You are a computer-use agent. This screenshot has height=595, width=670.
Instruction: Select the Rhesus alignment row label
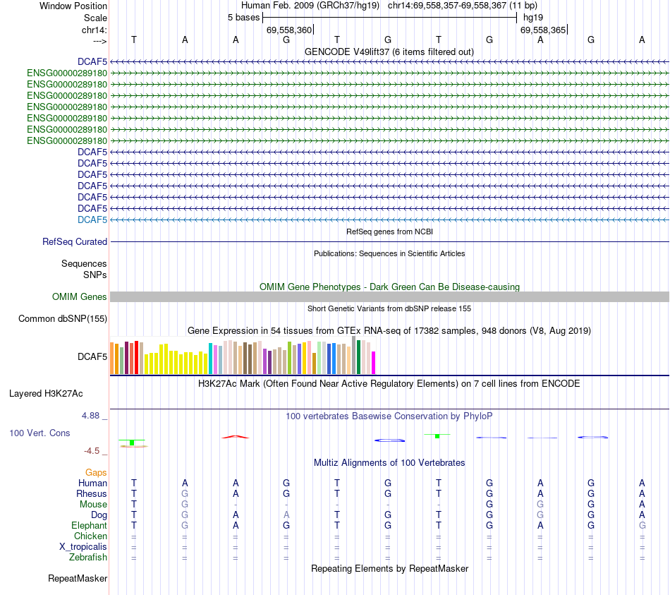point(92,493)
